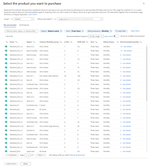Toggle Group by smallest size switch
The image size is (150, 166).
click(x=116, y=36)
